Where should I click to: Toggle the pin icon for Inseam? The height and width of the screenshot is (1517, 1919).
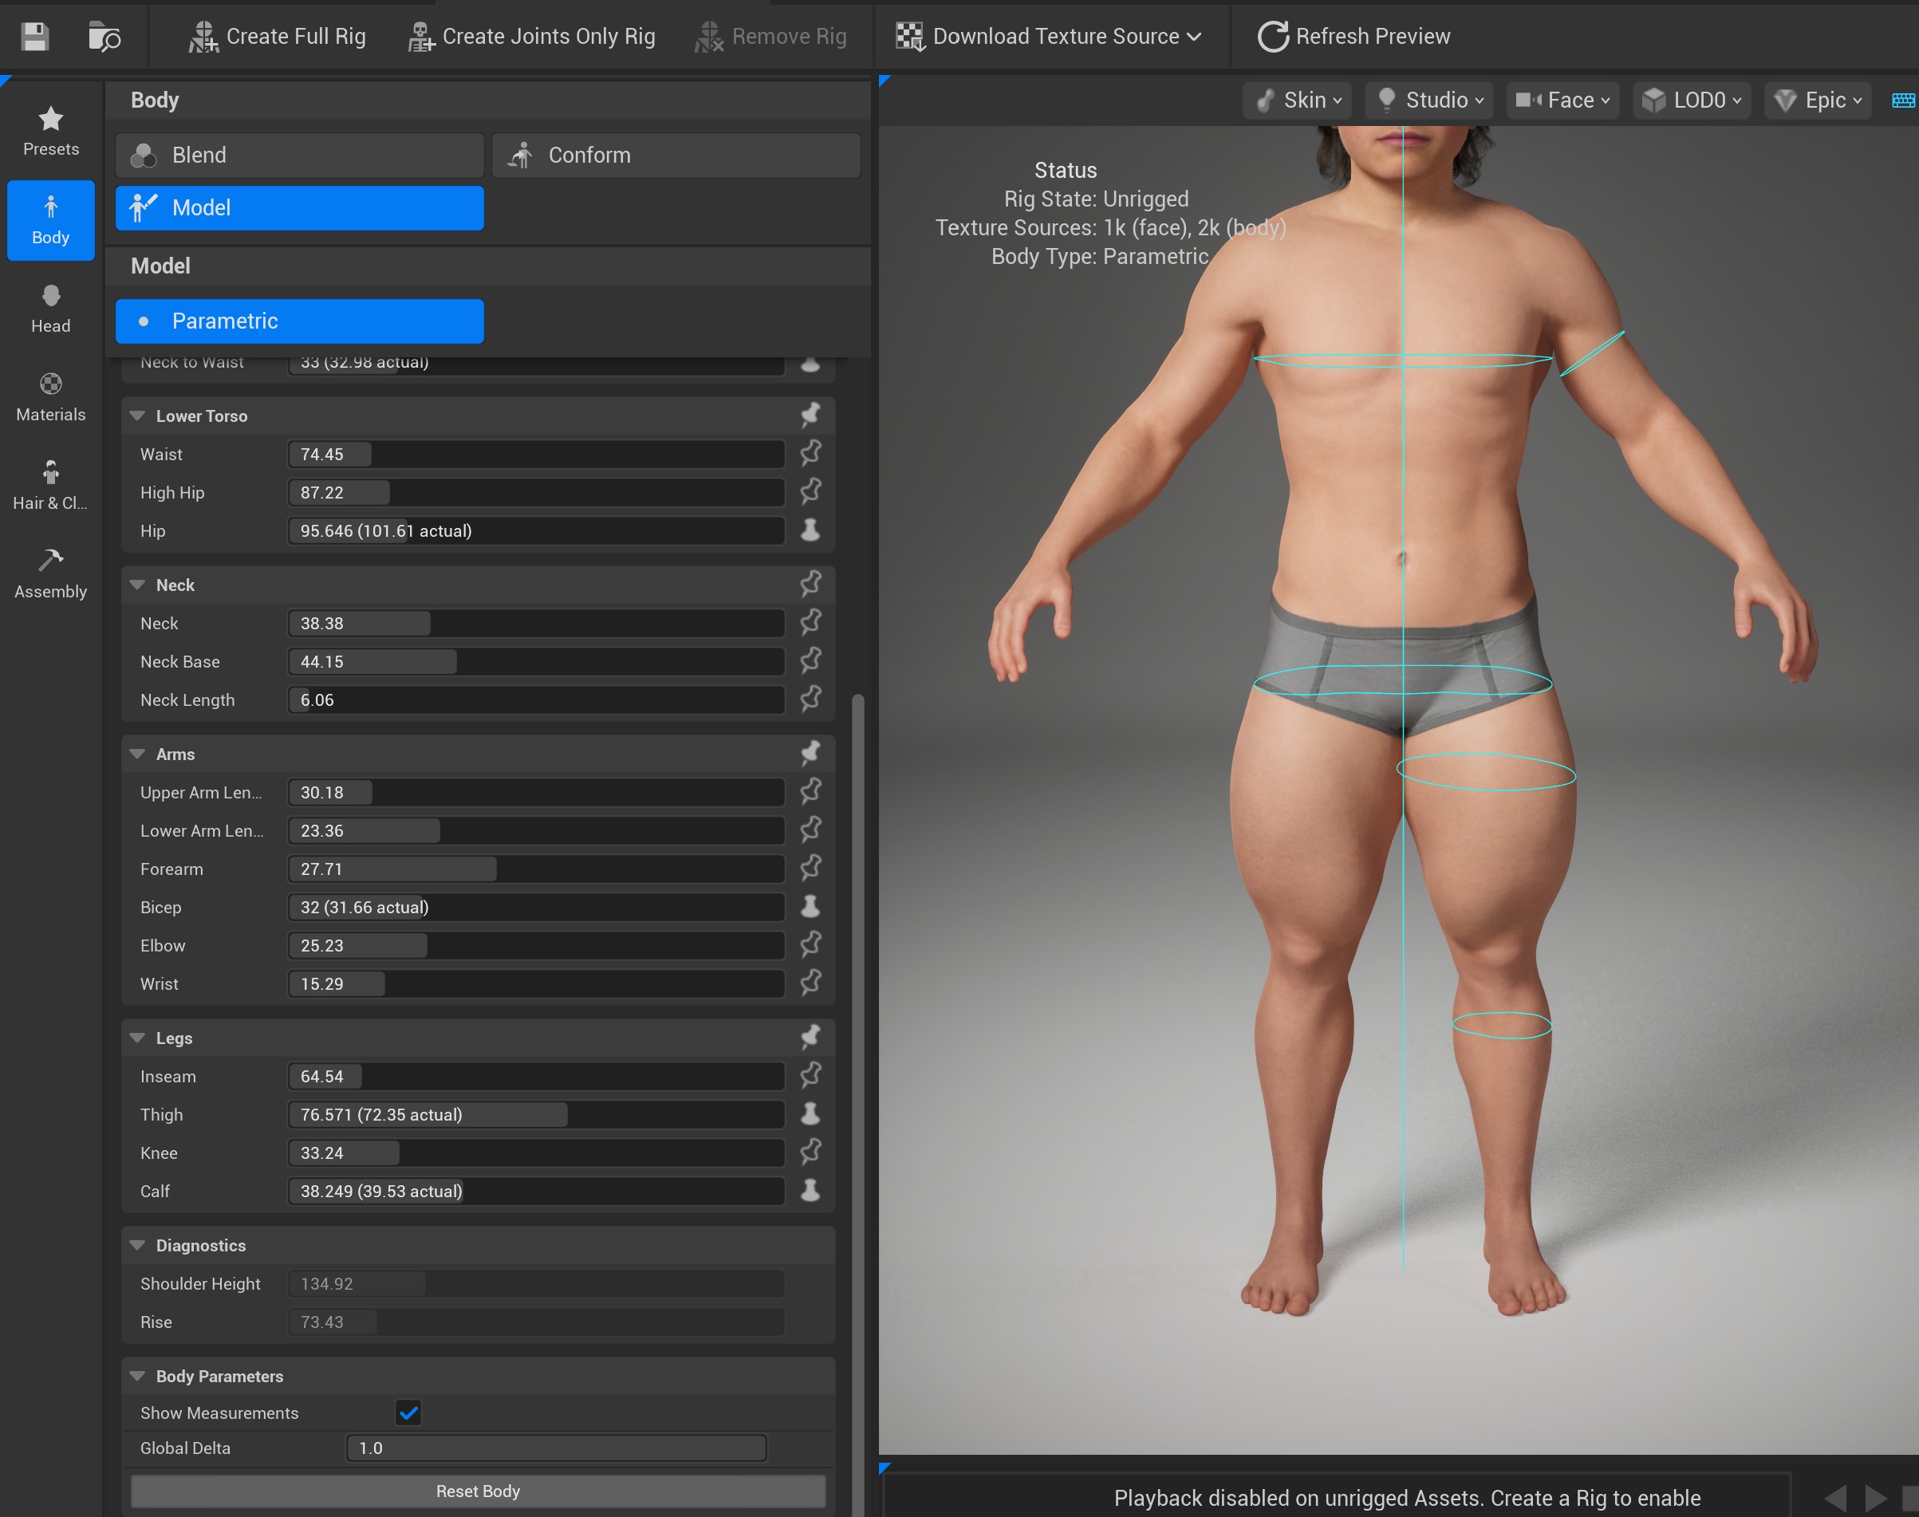pos(810,1076)
